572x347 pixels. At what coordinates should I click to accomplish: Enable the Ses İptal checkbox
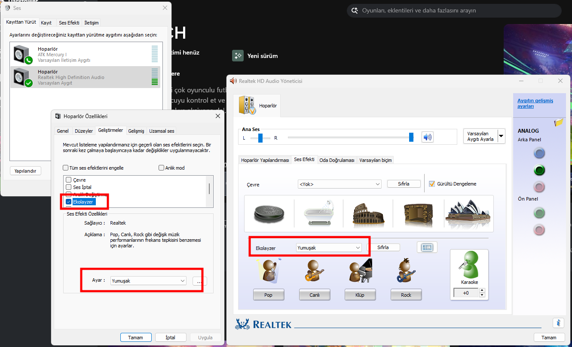(x=68, y=187)
